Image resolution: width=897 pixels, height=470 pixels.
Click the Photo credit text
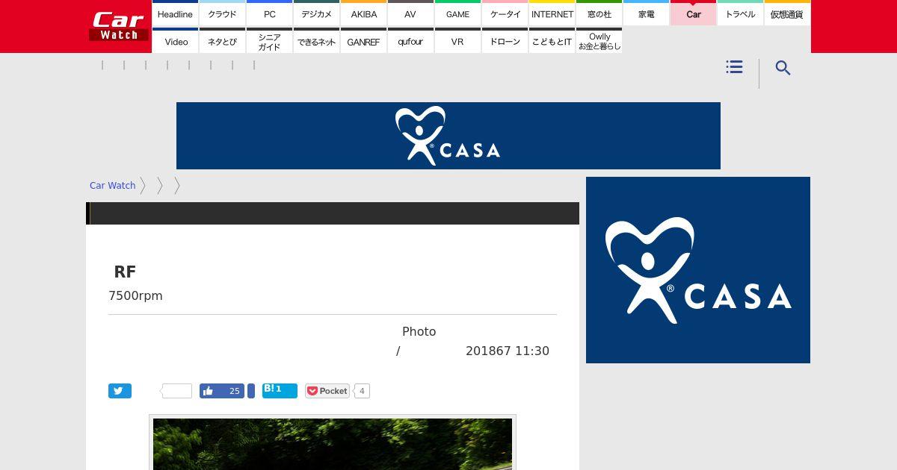pos(419,331)
